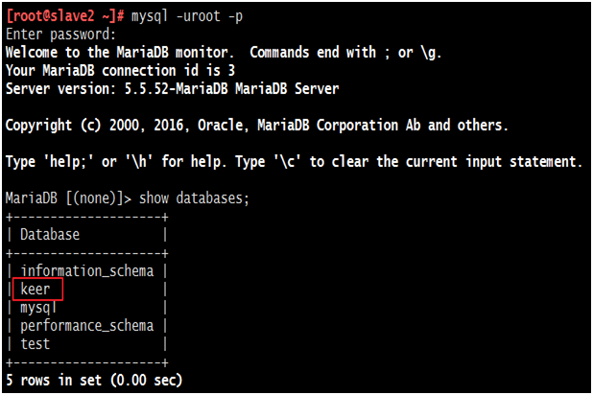Click the Type 'help;' instruction line

click(x=293, y=161)
